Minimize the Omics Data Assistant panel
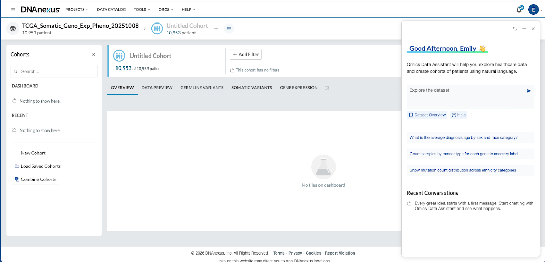Image resolution: width=545 pixels, height=262 pixels. (524, 29)
